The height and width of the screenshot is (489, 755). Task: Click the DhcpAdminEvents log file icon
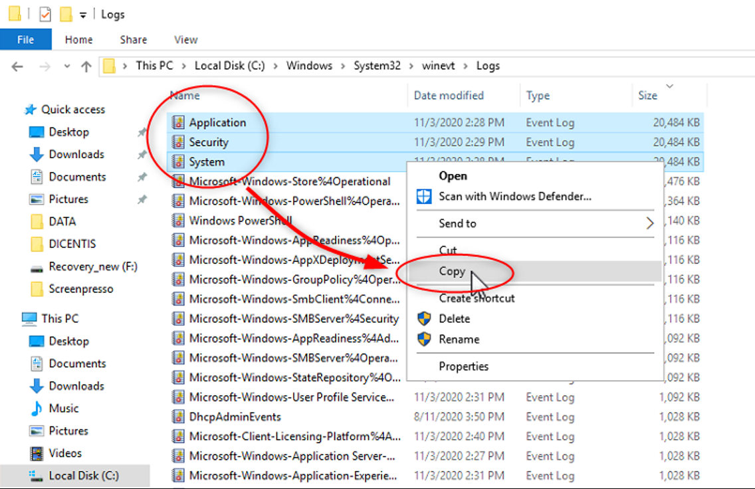[178, 417]
